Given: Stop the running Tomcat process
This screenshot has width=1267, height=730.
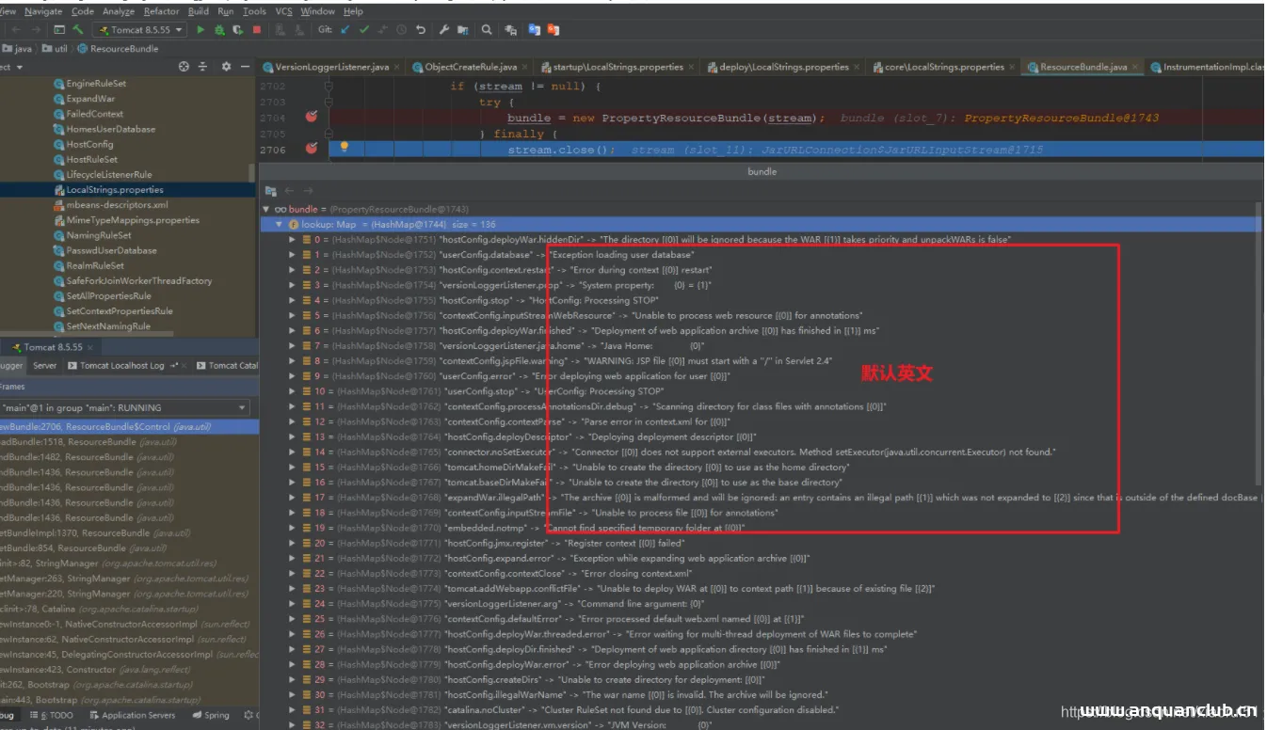Looking at the screenshot, I should point(257,30).
